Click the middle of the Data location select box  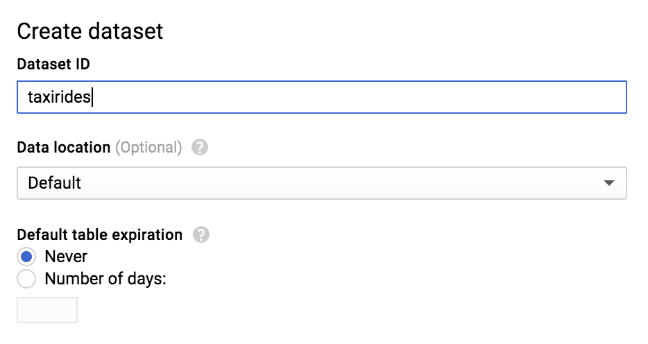321,183
